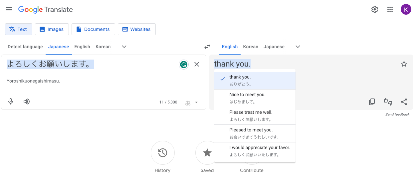Save translation with star icon

404,64
